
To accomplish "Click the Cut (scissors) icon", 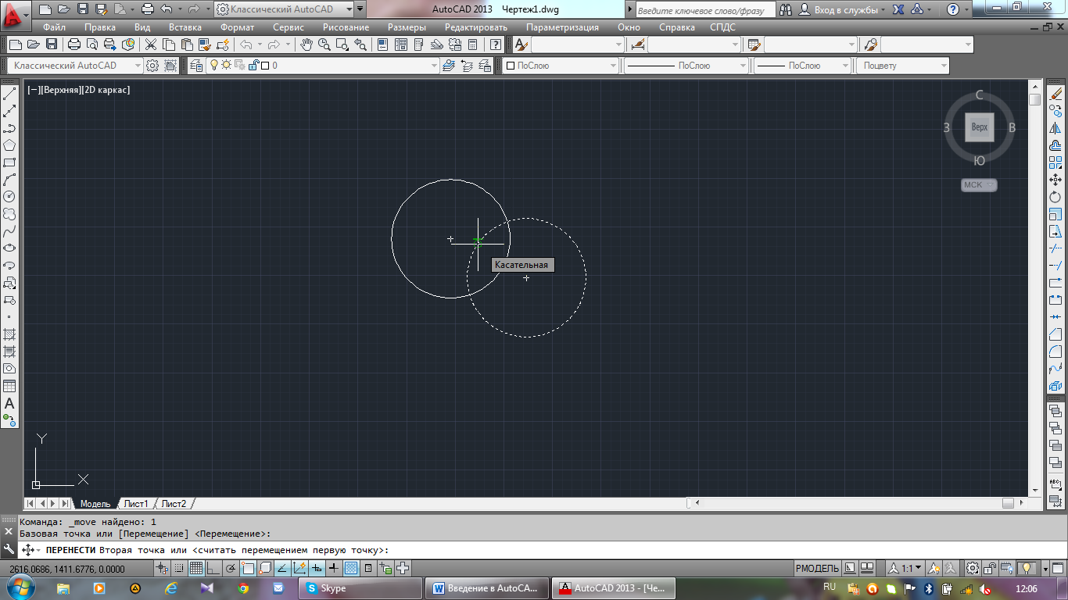I will pyautogui.click(x=151, y=45).
